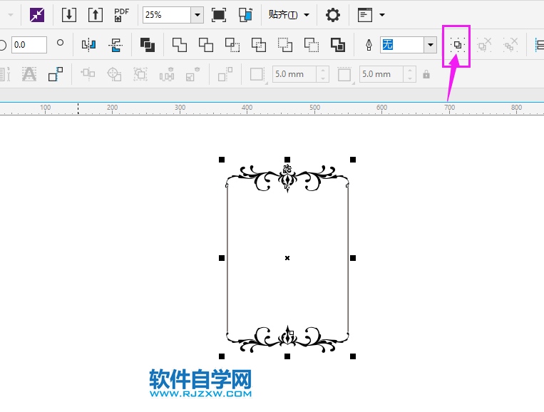Click the top-center selection handle
This screenshot has width=544, height=412.
[287, 160]
